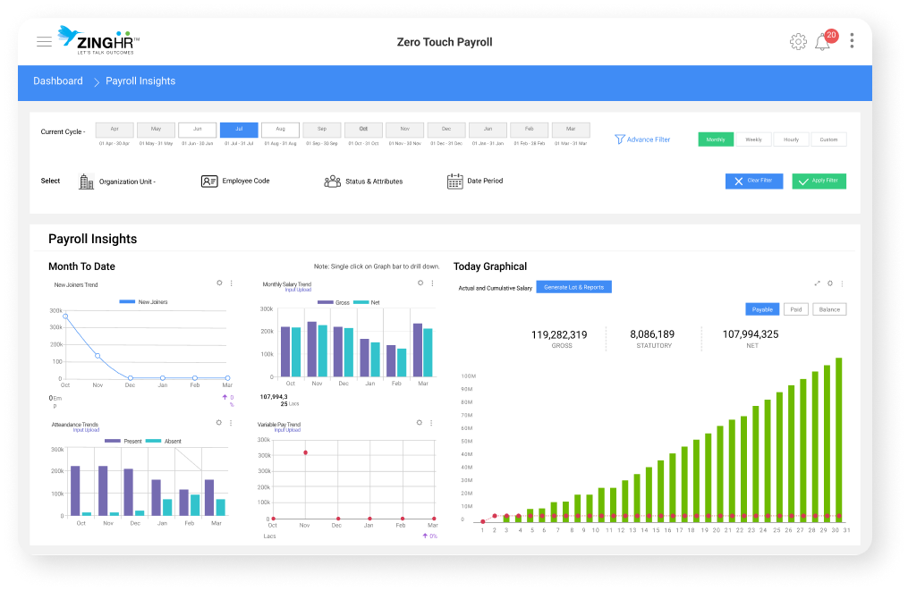Switch view mode to Hourly

click(x=791, y=139)
